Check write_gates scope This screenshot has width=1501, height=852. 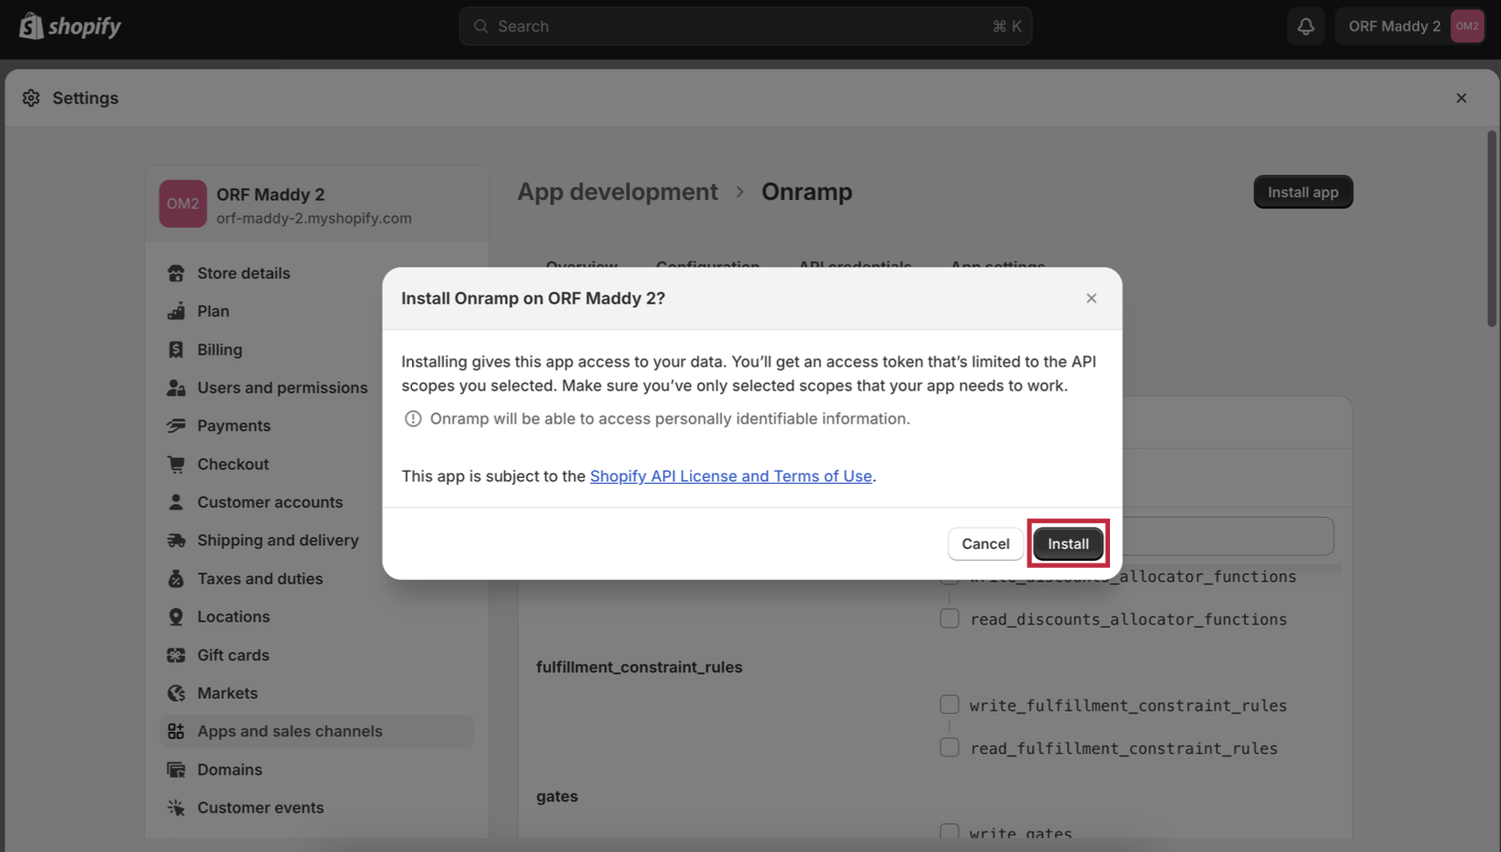click(x=950, y=832)
